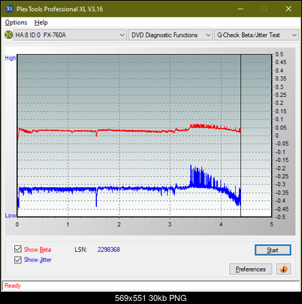Click the PlexTools XL app icon in title bar
The width and height of the screenshot is (302, 304).
(10, 9)
